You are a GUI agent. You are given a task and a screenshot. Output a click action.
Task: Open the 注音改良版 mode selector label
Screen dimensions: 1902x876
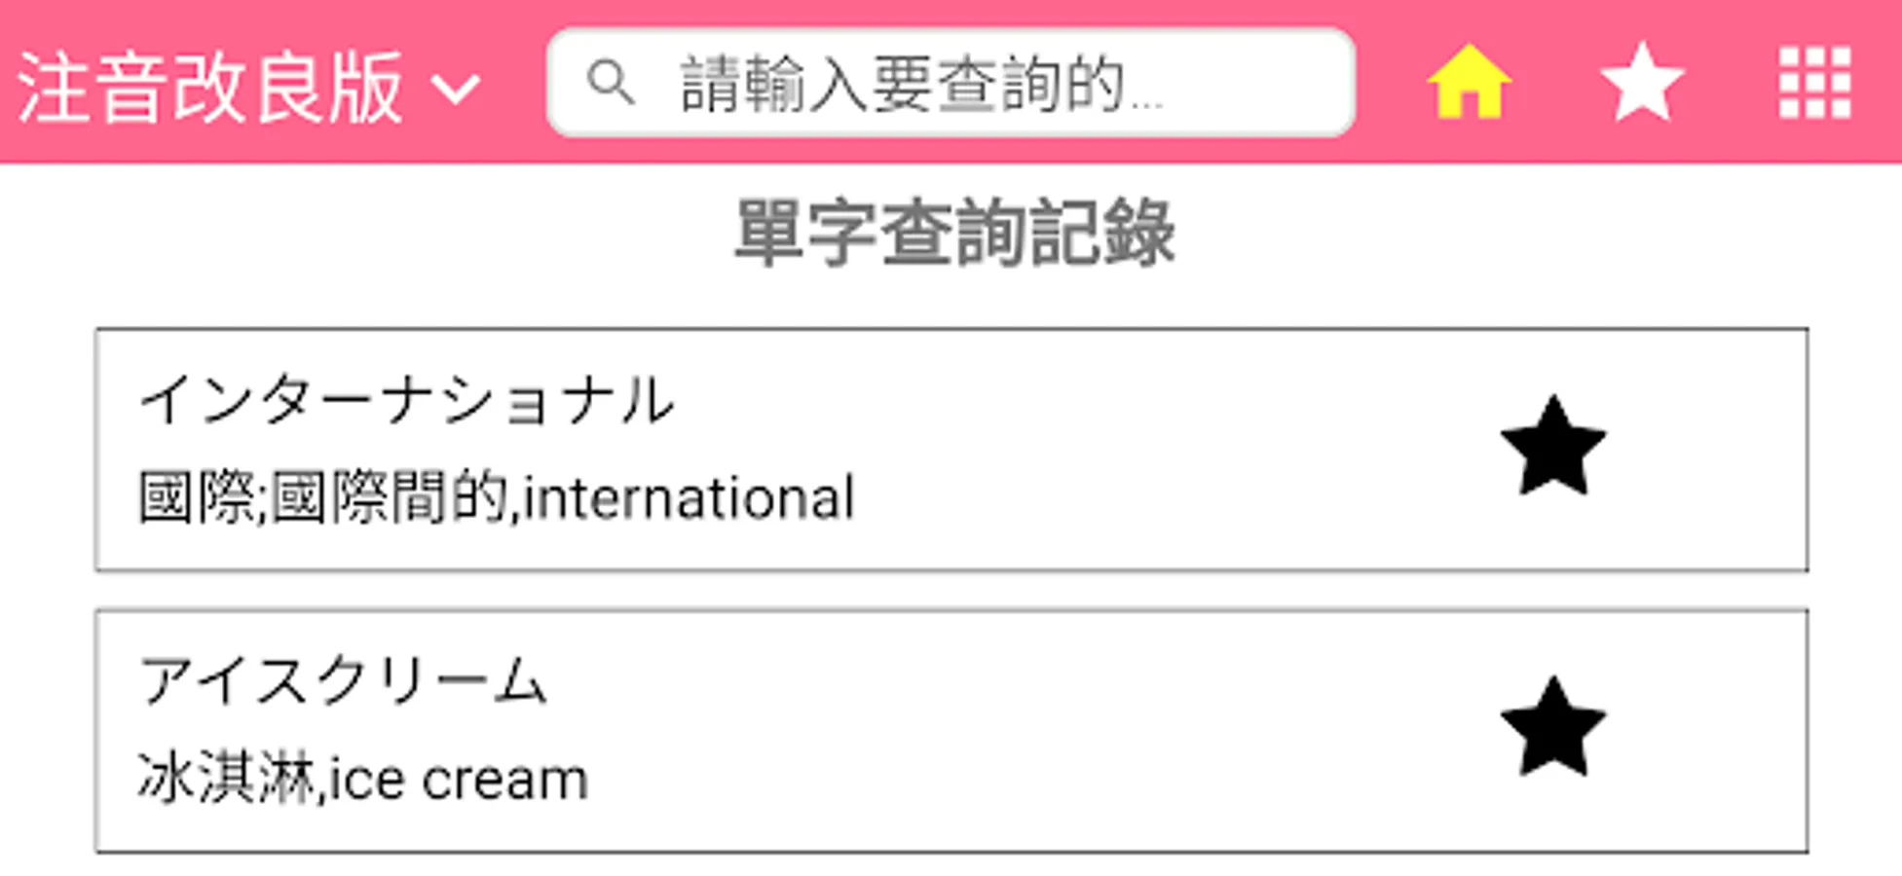click(210, 88)
